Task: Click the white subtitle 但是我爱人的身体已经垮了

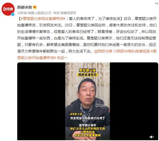Action: [87, 118]
